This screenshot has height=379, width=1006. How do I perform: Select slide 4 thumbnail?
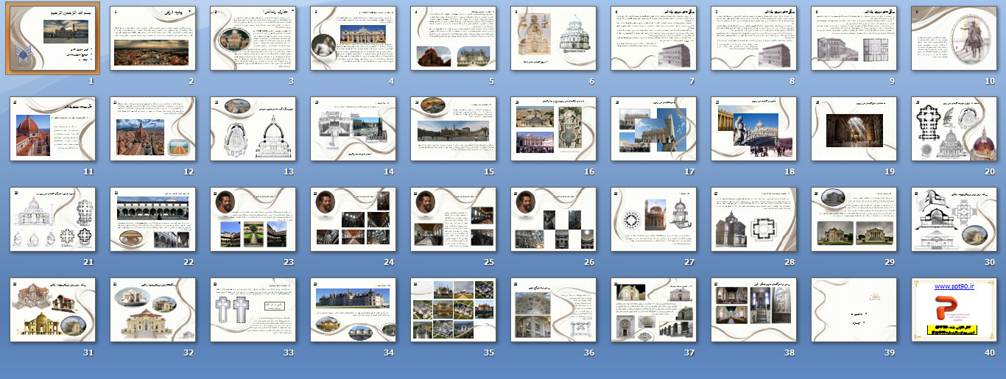[353, 39]
